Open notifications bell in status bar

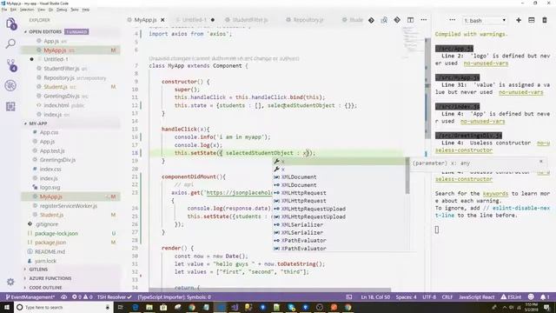click(545, 297)
